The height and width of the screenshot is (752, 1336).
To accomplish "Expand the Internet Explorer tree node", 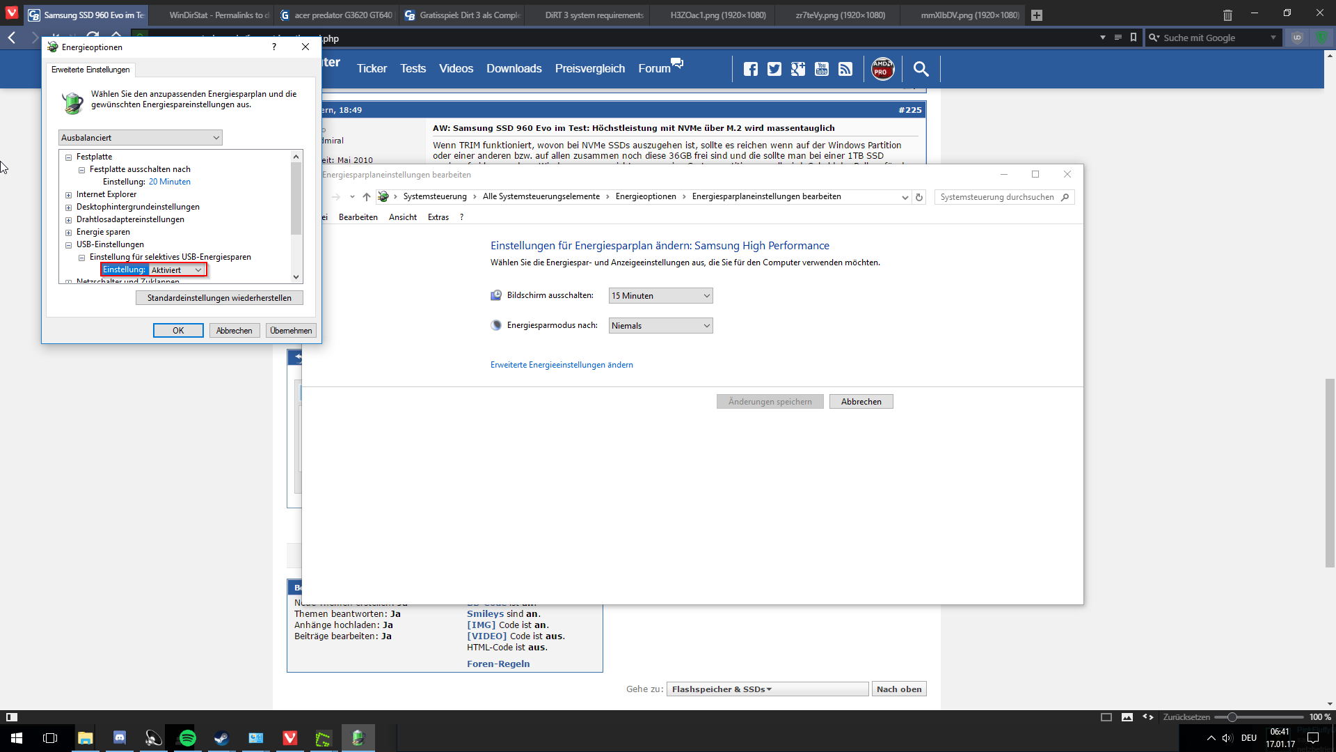I will [x=69, y=195].
